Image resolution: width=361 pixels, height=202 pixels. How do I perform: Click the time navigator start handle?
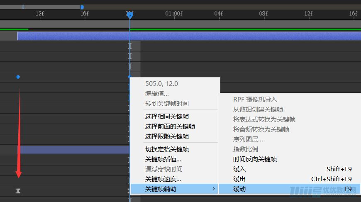[x=23, y=7]
